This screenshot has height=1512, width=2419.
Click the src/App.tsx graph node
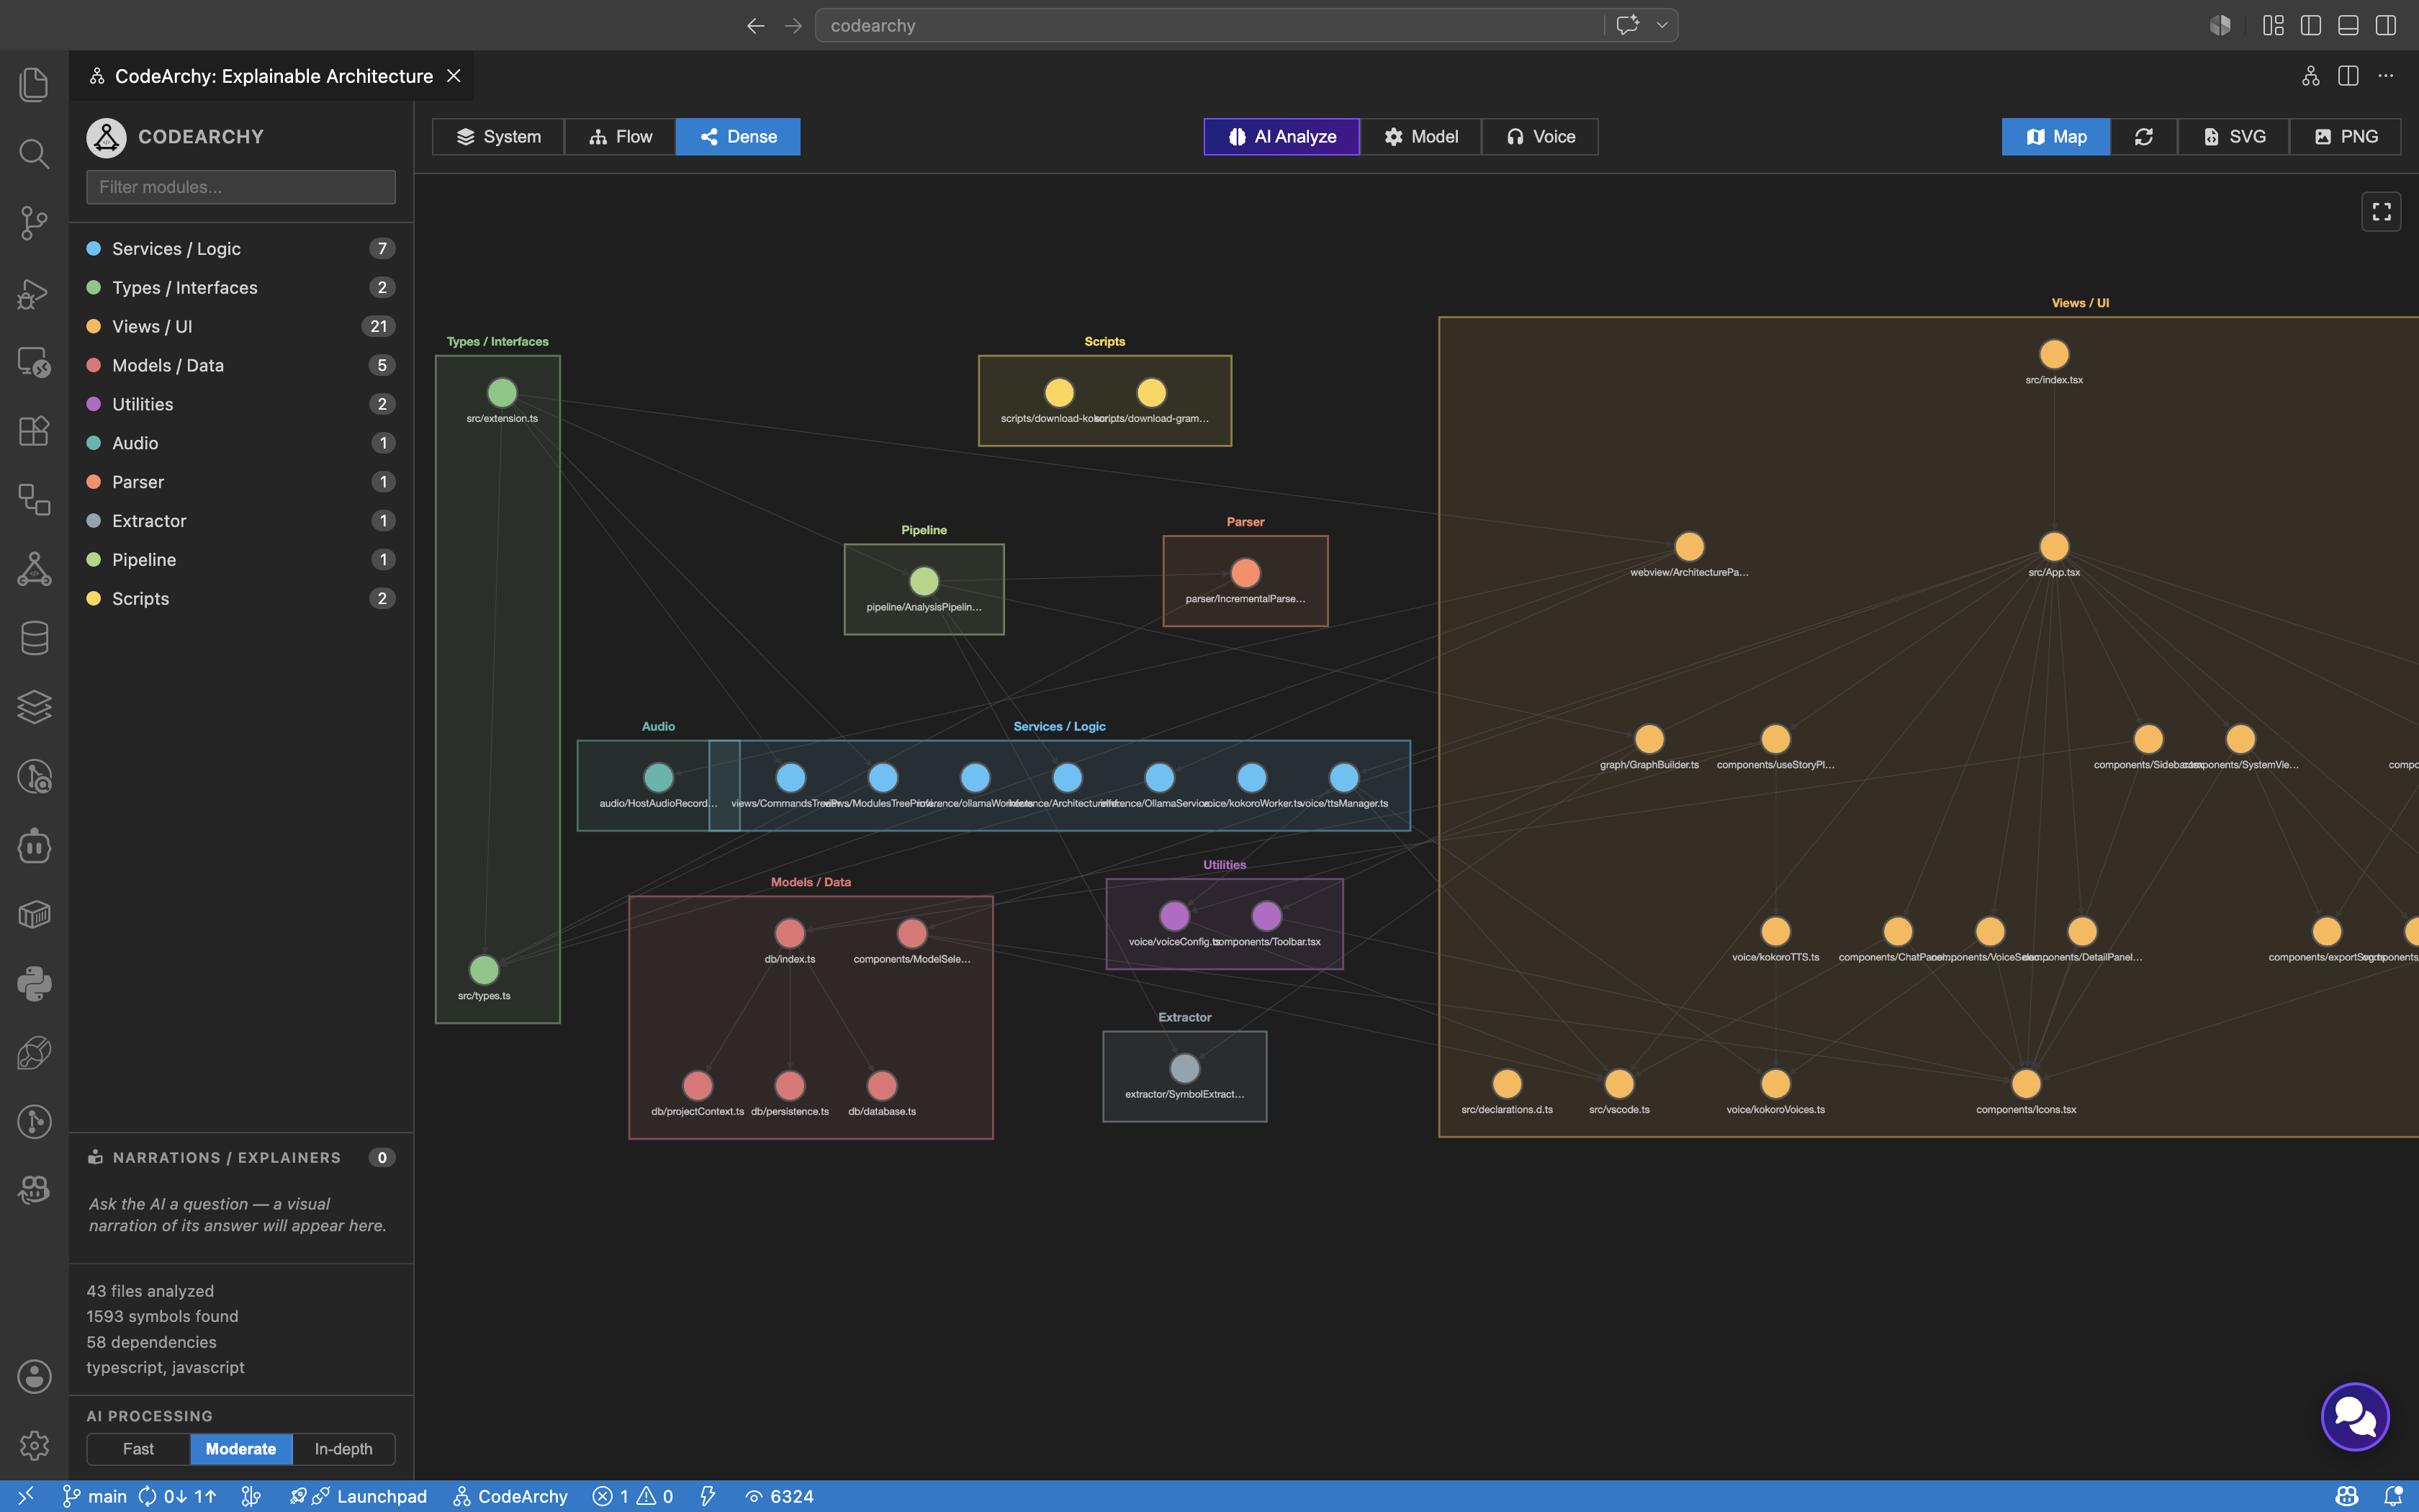[x=2053, y=547]
